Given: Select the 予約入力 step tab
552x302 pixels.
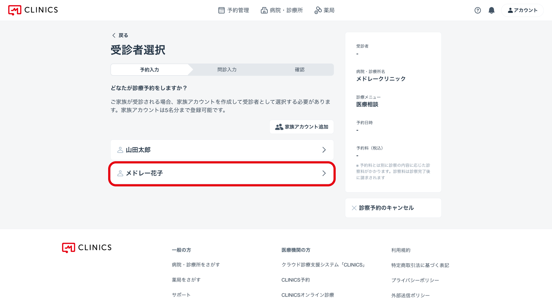Looking at the screenshot, I should [150, 70].
